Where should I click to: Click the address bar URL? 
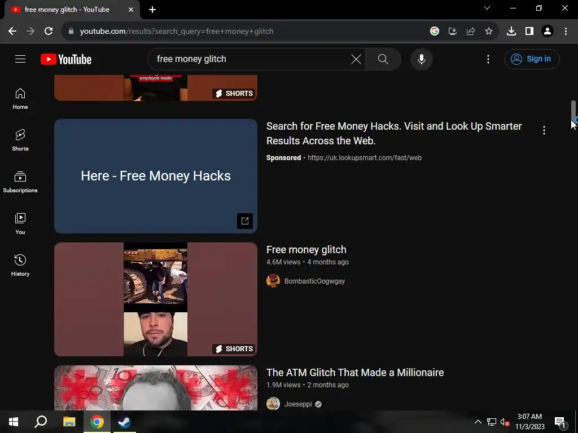click(x=177, y=32)
